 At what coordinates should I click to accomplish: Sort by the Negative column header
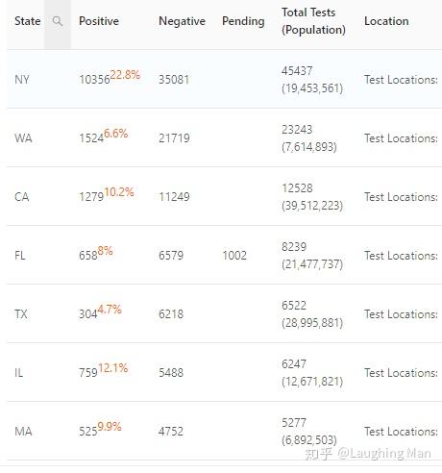(182, 21)
